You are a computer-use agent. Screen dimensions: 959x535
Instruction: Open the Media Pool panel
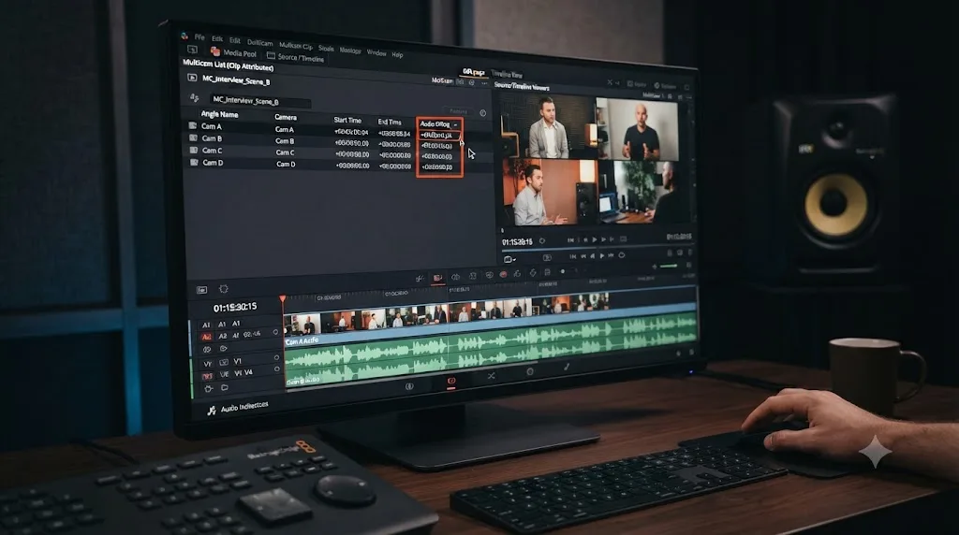(233, 53)
